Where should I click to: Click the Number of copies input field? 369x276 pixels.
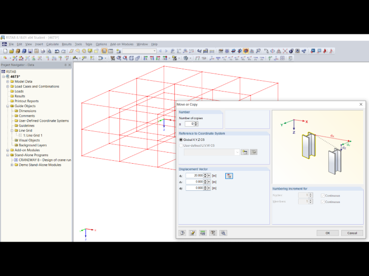(189, 124)
